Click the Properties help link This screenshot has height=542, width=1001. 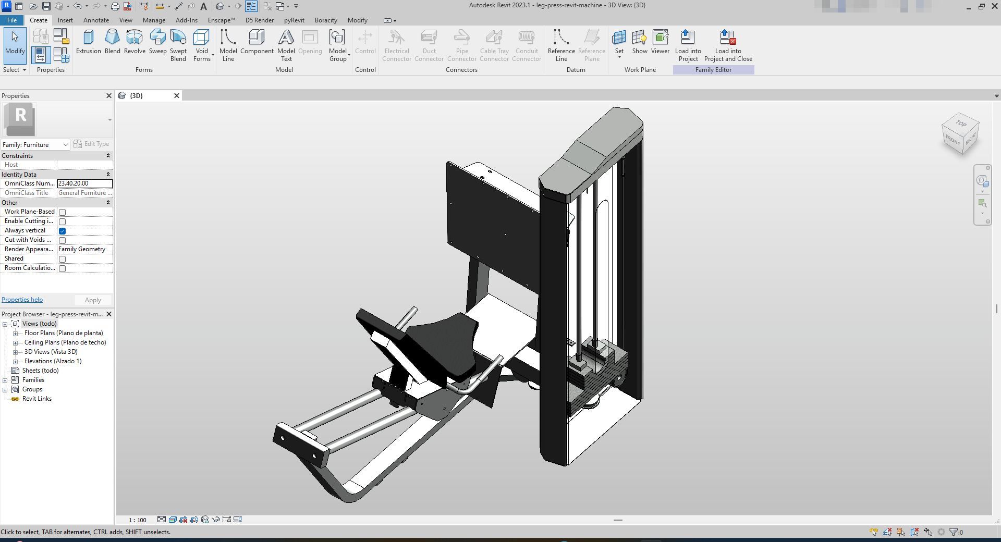22,300
